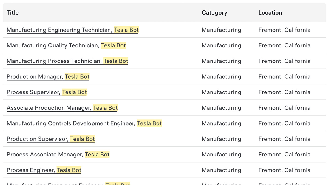Open Production Manager, Tesla Bot job
Viewport: 329px width, 185px height.
pyautogui.click(x=48, y=77)
